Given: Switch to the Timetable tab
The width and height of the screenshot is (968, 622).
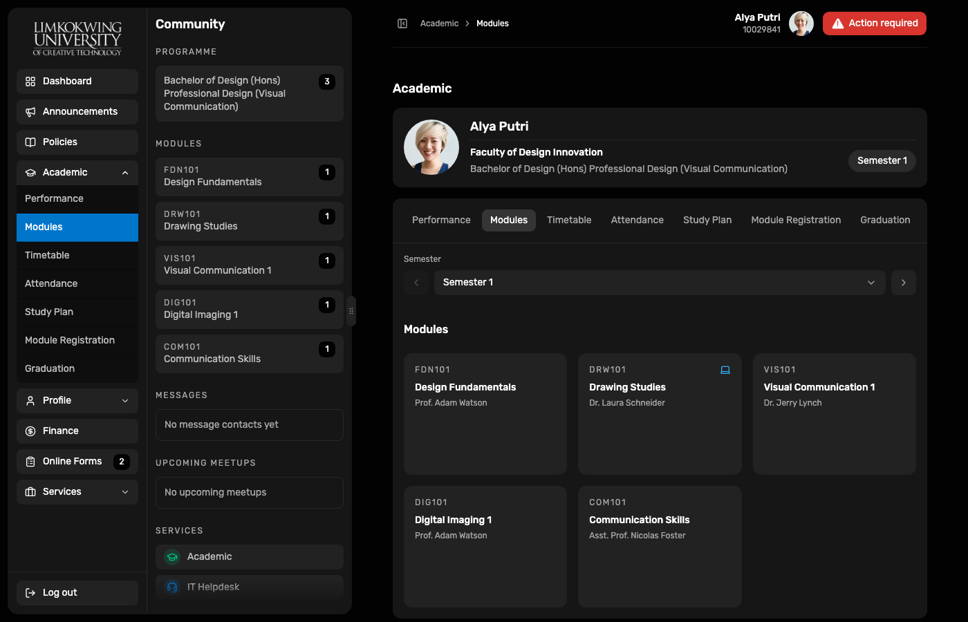Looking at the screenshot, I should (569, 220).
